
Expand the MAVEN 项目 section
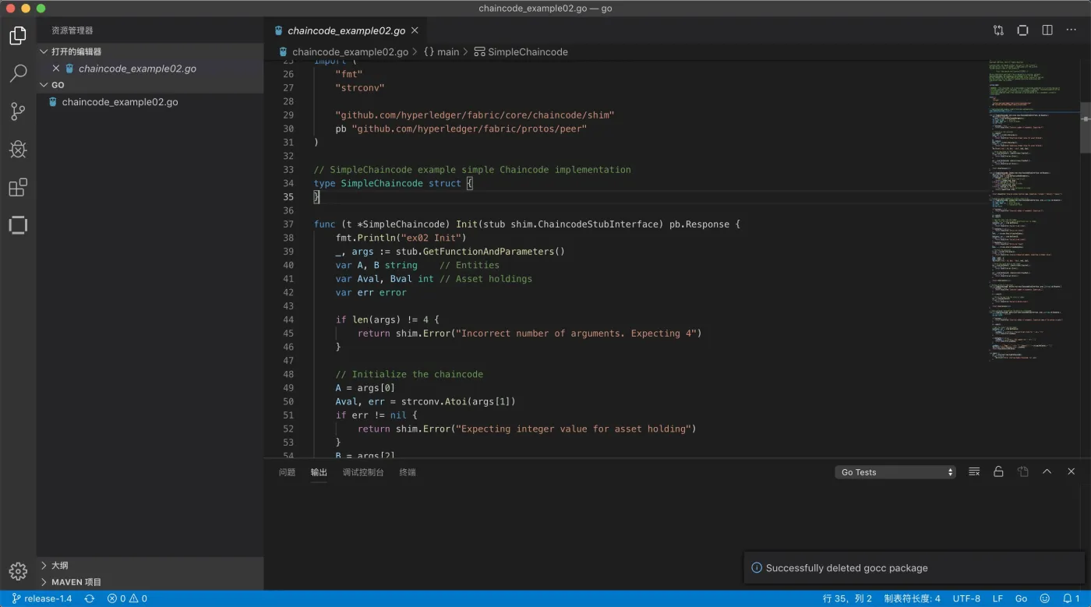click(150, 582)
